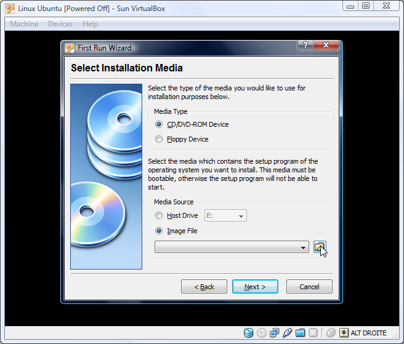Click the Select Installation Media heading
The width and height of the screenshot is (404, 344).
(x=127, y=68)
